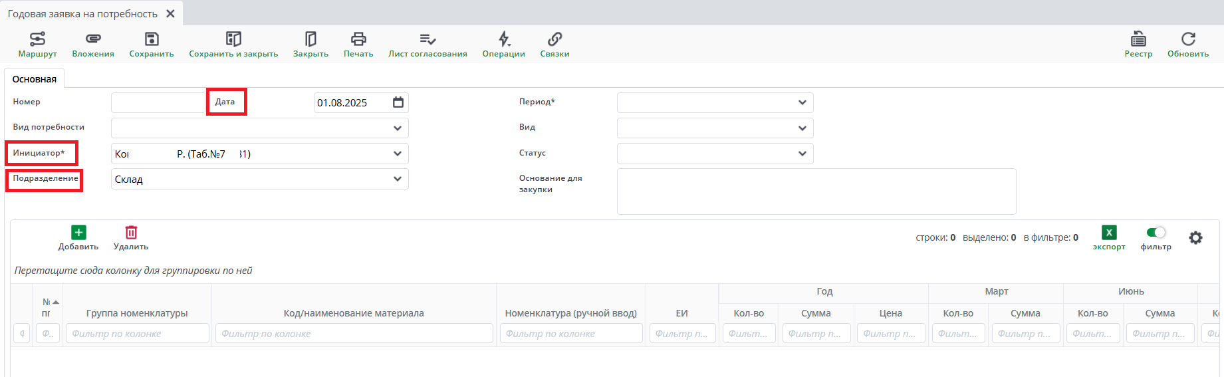1224x377 pixels.
Task: Export the table to Excel
Action: click(x=1109, y=237)
